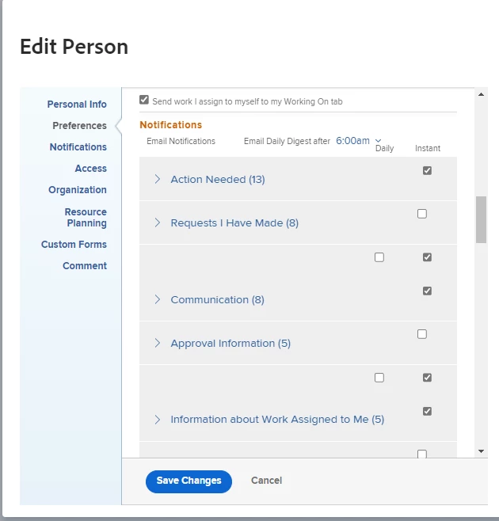Click the scroll up arrow
This screenshot has width=499, height=521.
(481, 95)
